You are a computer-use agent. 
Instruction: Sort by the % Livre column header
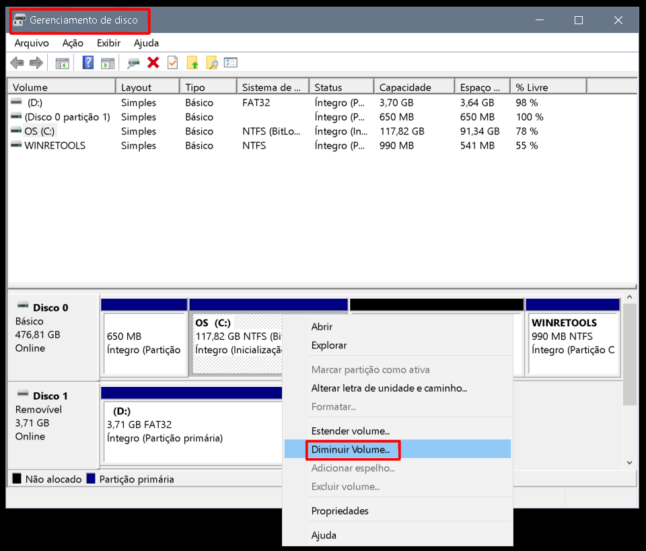[549, 87]
